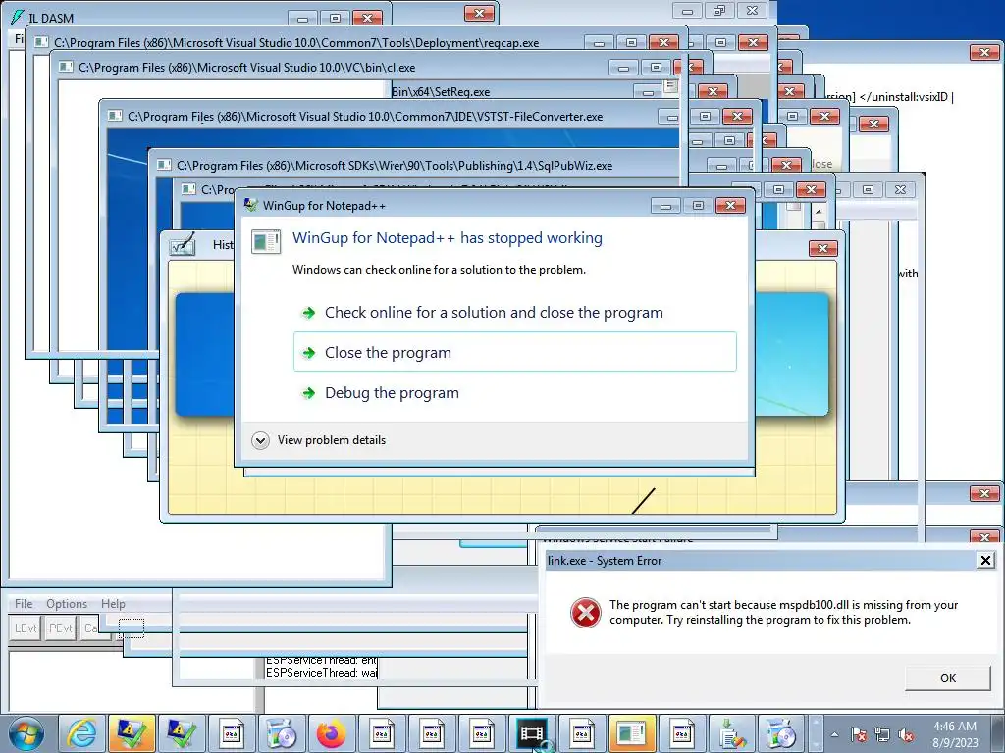This screenshot has height=753, width=1005.
Task: Click the SqlPubWiz.exe title bar icon
Action: (x=164, y=165)
